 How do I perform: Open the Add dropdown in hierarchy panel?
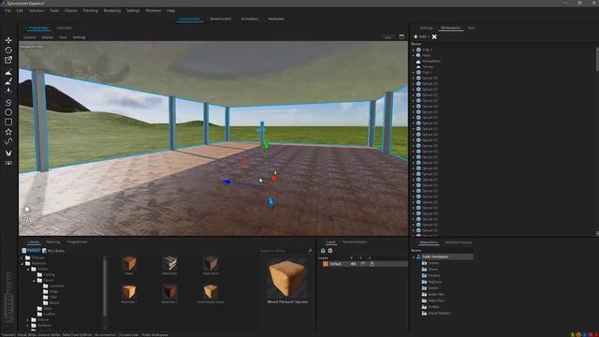coord(421,37)
